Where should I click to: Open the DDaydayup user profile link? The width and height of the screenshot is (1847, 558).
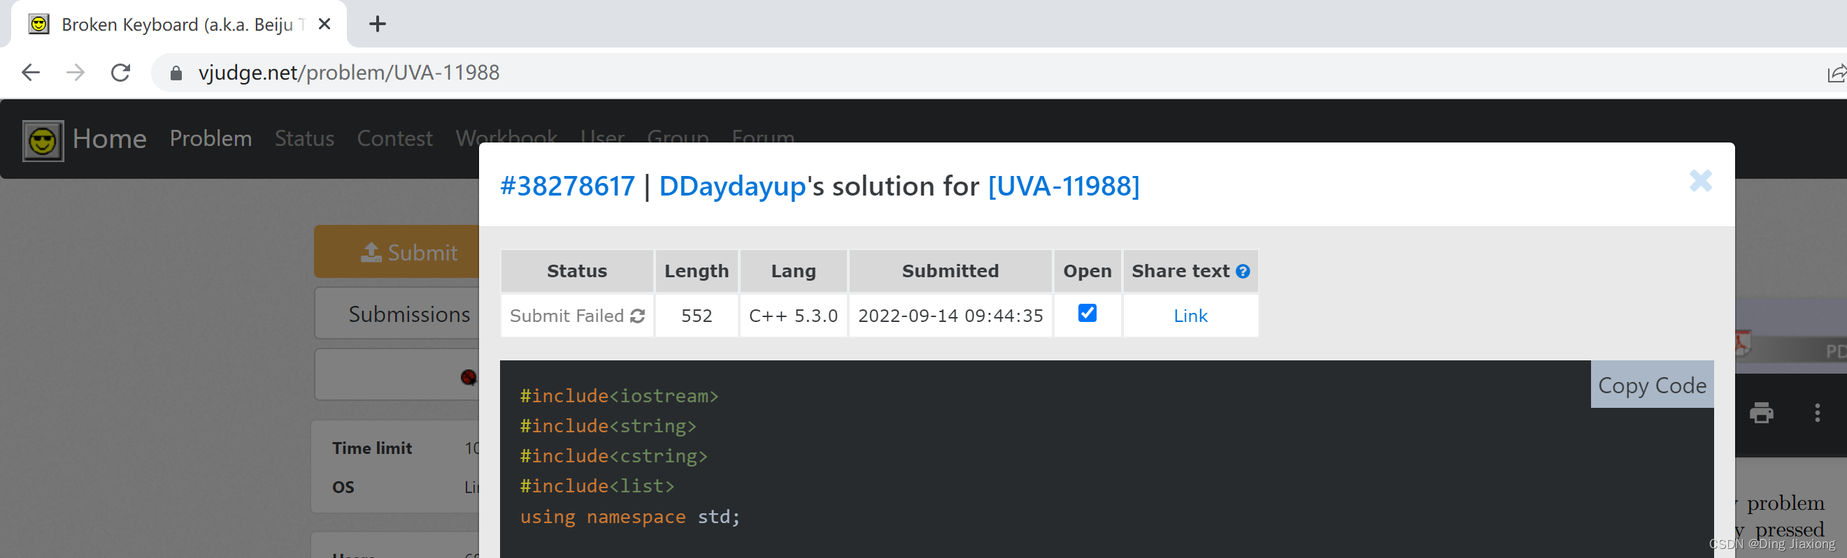tap(732, 186)
